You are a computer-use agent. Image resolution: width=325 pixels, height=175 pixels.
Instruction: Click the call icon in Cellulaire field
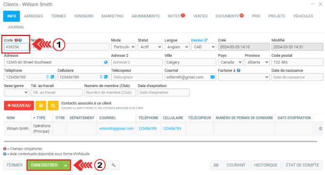106,77
